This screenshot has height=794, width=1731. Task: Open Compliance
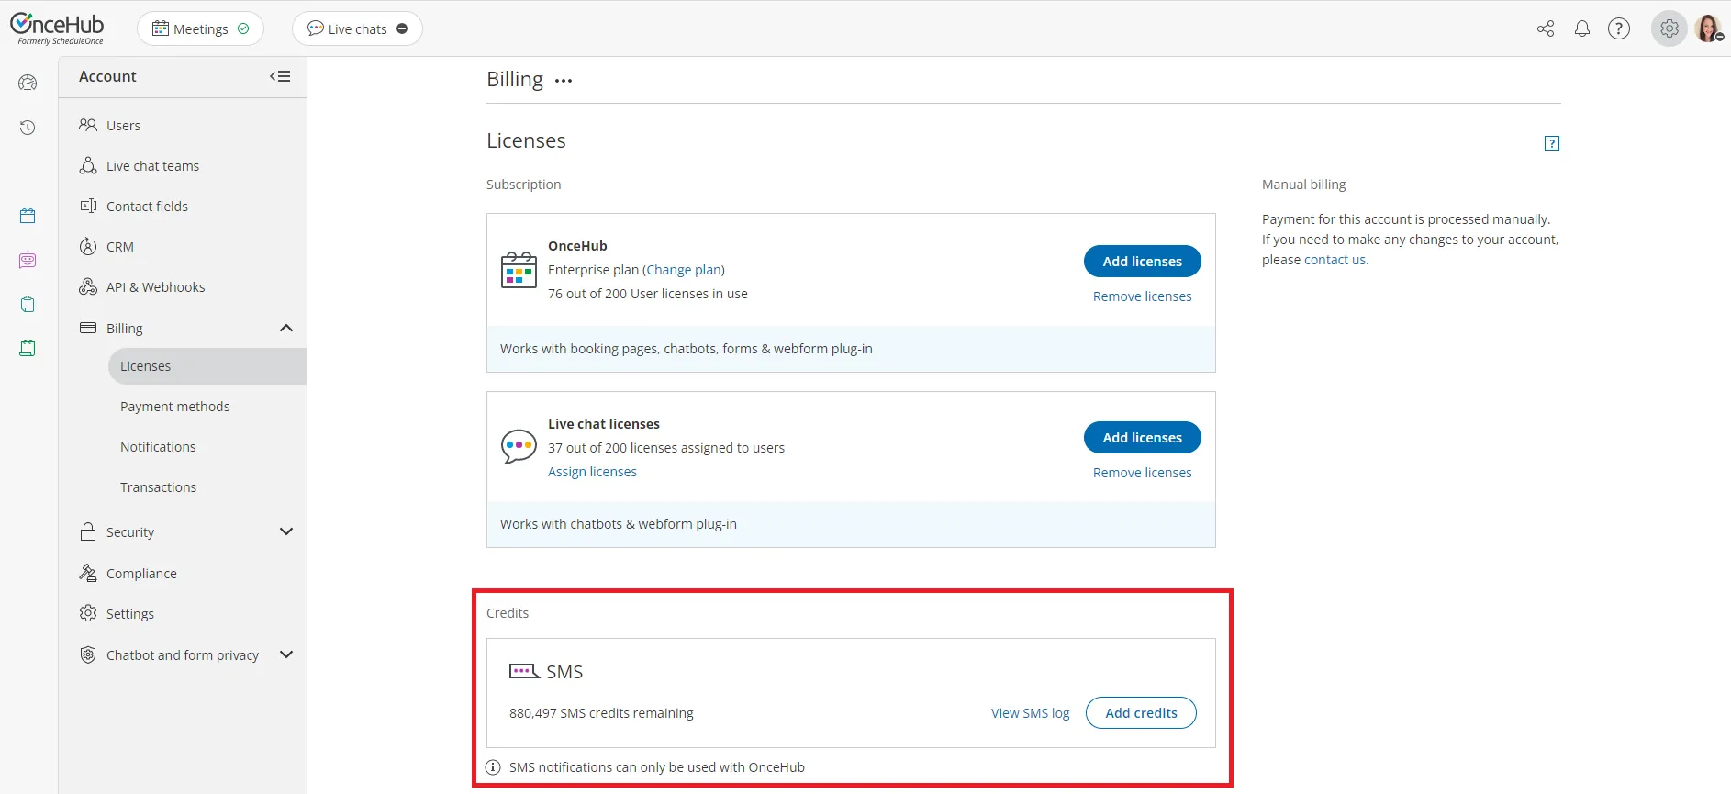pos(141,574)
